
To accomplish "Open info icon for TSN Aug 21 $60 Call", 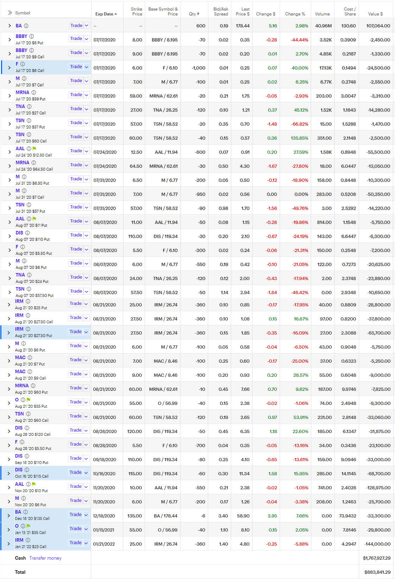I will (x=28, y=414).
